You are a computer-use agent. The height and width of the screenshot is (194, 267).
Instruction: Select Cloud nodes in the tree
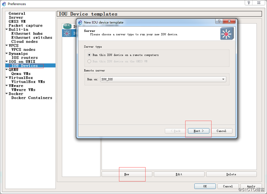24,42
